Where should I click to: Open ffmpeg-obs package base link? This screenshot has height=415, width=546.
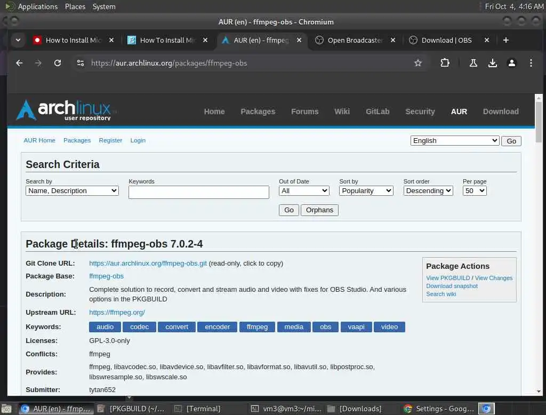tap(106, 276)
